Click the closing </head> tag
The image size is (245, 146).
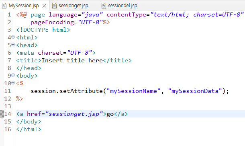pos(29,68)
